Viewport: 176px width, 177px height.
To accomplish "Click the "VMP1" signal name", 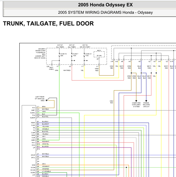I will click(x=33, y=110).
